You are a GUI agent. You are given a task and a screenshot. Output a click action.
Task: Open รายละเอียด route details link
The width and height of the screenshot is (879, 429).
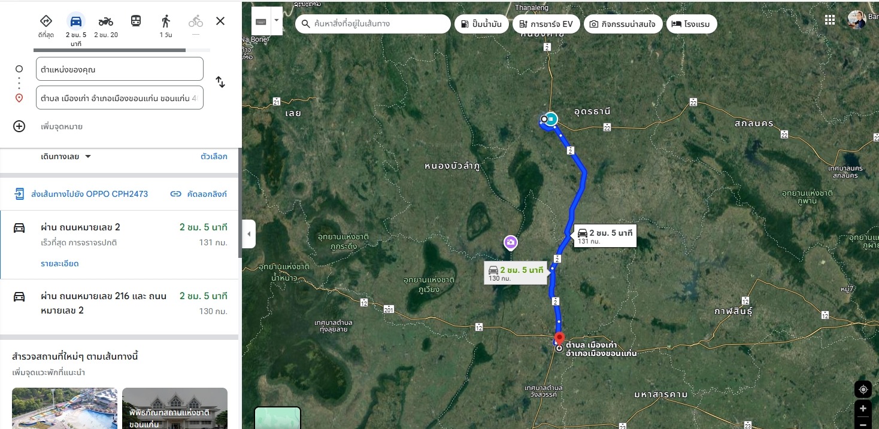click(60, 264)
